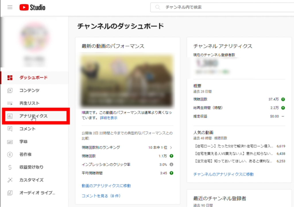
Task: Click the チャンネルのダッシュボード page title
Action: 121,26
